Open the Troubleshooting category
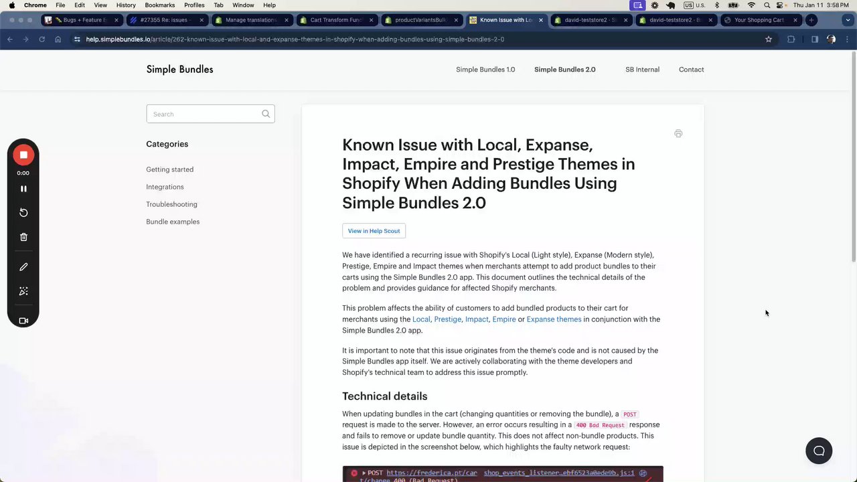 pyautogui.click(x=171, y=204)
